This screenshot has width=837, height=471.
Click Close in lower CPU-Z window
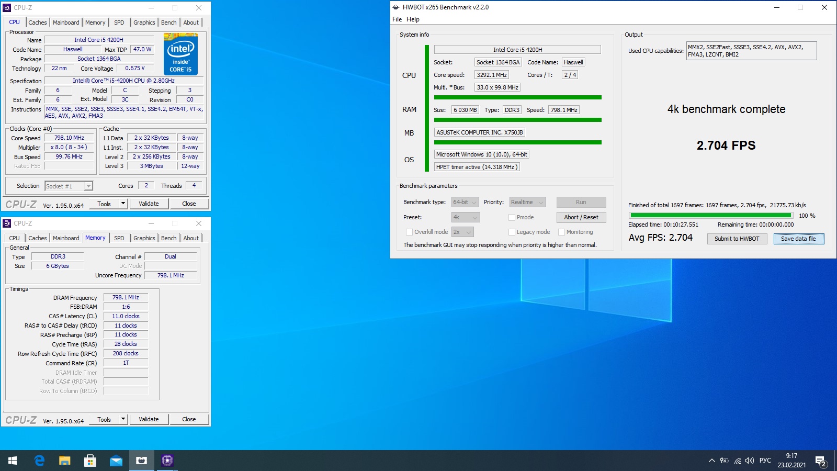click(189, 419)
